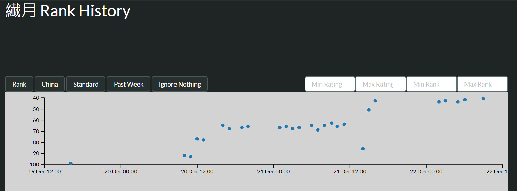Screen dimensions: 517x191
Task: Click the first point after 22 Dec 00:00
Action: point(439,102)
